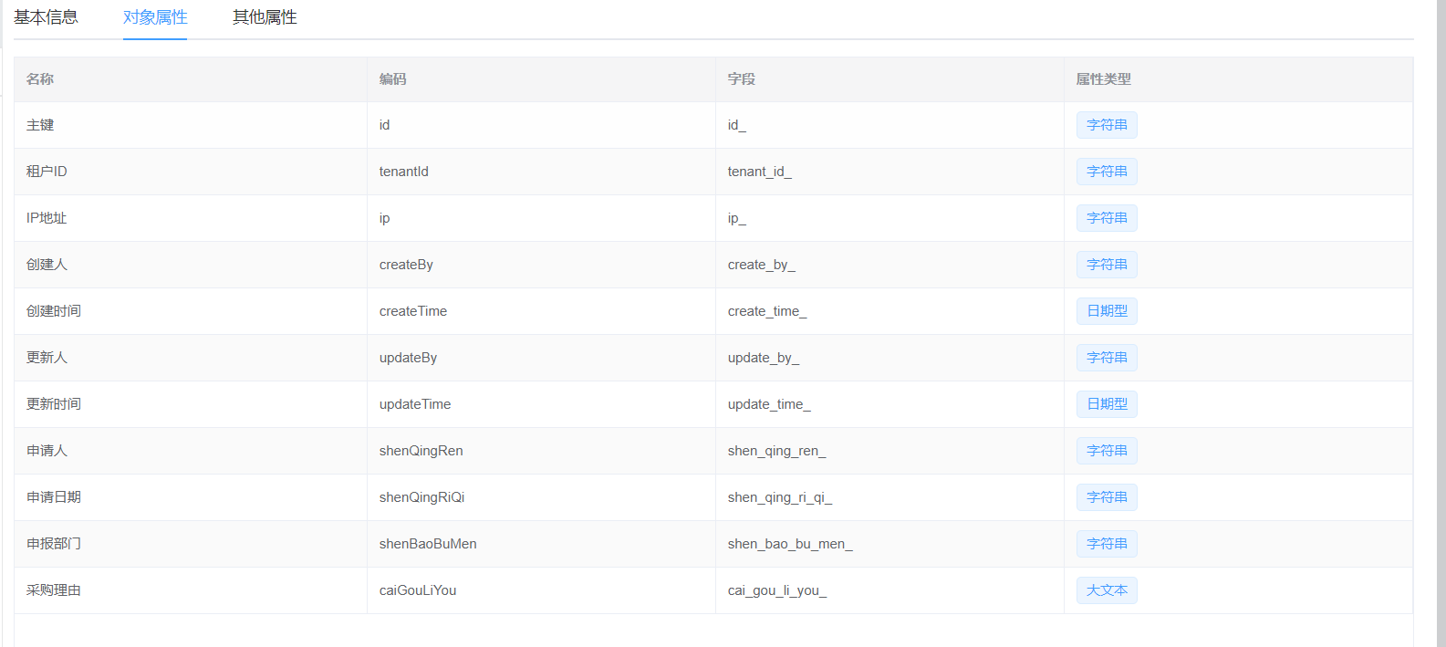Select the cai_gou_li_you_ field cell
1446x647 pixels.
pos(777,590)
